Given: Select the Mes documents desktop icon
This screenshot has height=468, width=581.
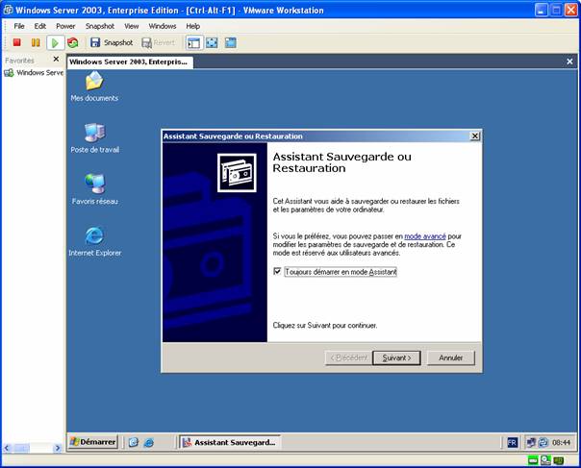Looking at the screenshot, I should coord(94,86).
